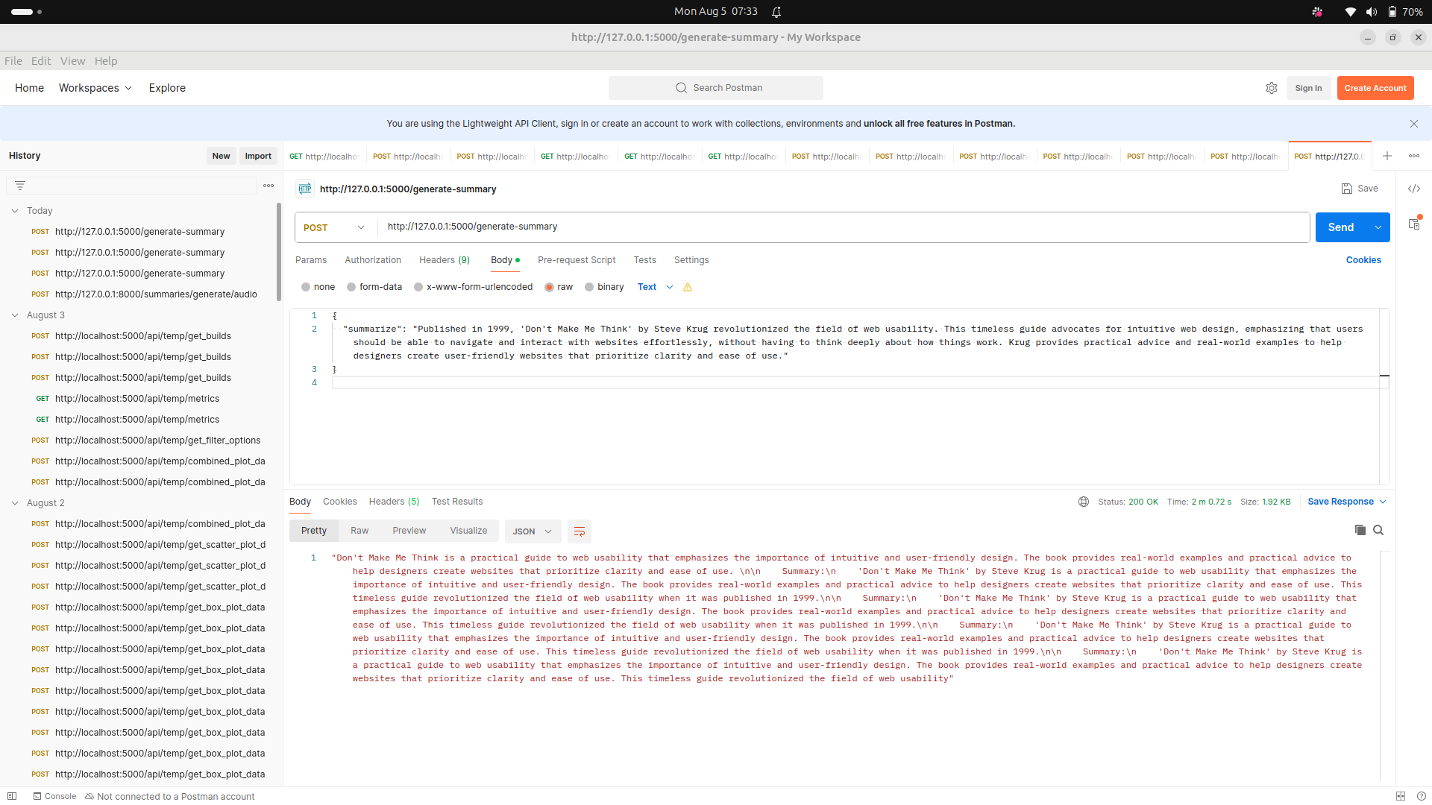The width and height of the screenshot is (1432, 805).
Task: Open a new request tab
Action: (x=1387, y=156)
